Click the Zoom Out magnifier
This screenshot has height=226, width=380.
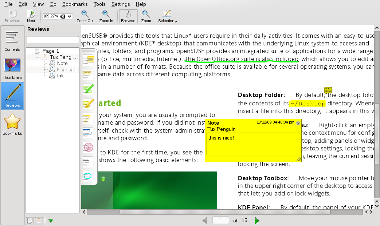pyautogui.click(x=85, y=16)
